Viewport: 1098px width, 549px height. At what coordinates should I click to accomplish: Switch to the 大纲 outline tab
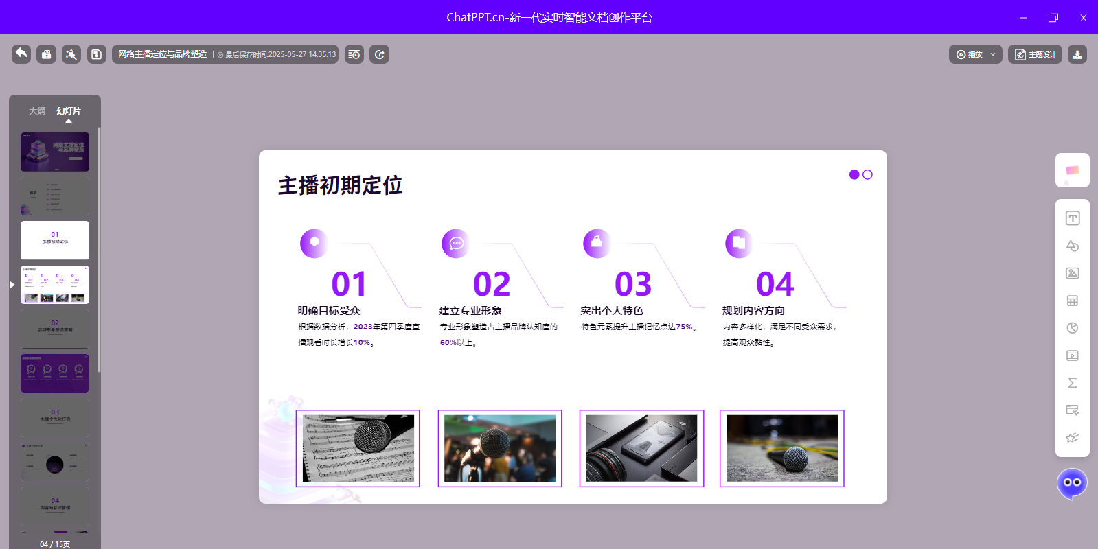click(x=37, y=111)
